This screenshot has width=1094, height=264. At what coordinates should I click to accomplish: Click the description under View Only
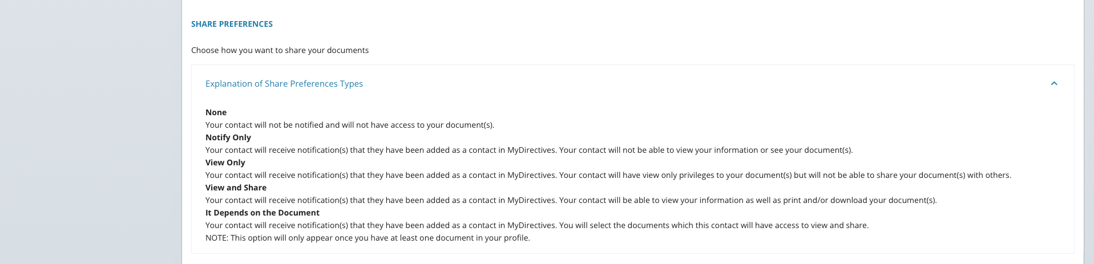608,175
